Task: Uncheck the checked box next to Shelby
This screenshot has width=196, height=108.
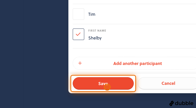Action: pos(79,34)
